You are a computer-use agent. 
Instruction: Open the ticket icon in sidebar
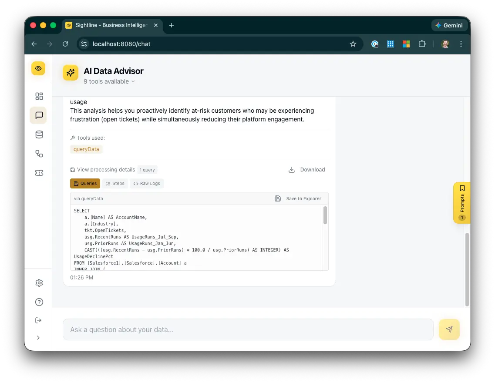click(39, 173)
